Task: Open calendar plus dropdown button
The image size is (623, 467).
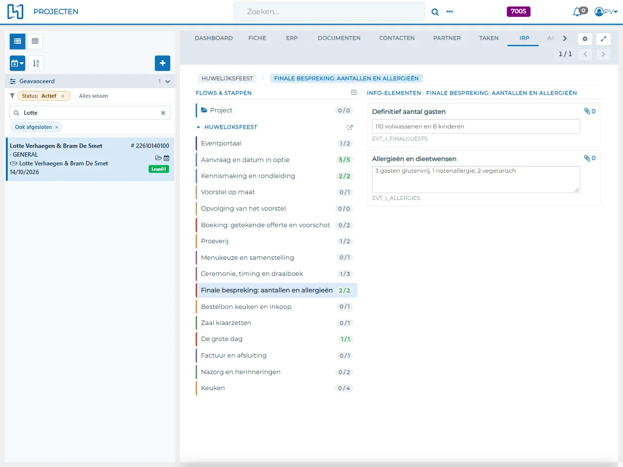Action: pos(18,63)
